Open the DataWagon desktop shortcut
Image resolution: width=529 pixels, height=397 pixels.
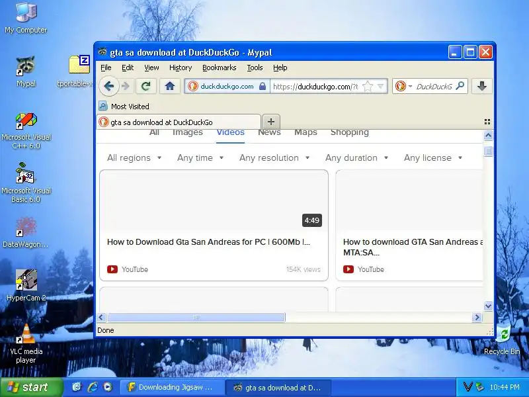tap(26, 232)
